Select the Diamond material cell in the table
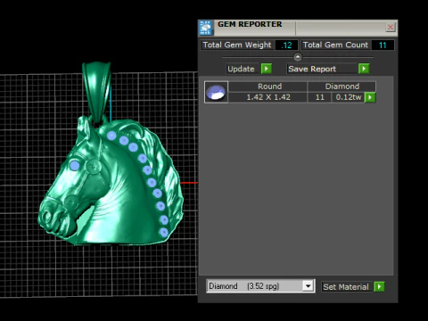Screen dimensions: 428x321 (342, 86)
